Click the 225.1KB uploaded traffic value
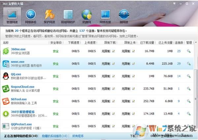This screenshot has height=140, width=198. coord(167,64)
